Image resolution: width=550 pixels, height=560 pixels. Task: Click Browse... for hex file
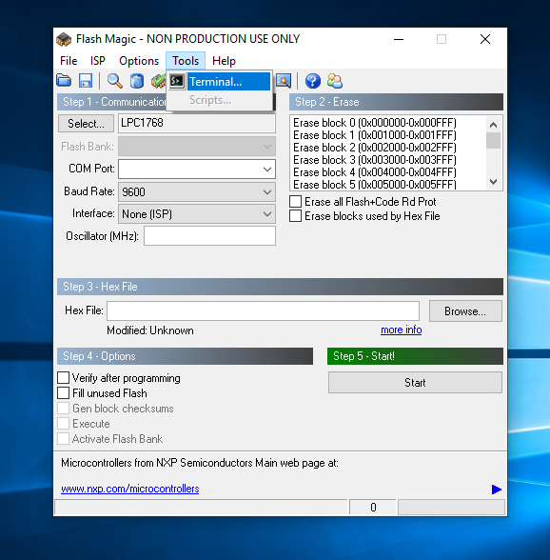pos(465,311)
